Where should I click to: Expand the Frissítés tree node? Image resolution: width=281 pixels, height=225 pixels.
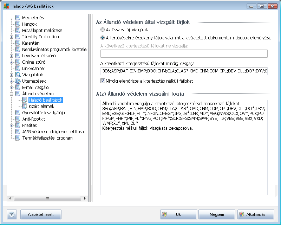[x=11, y=126]
